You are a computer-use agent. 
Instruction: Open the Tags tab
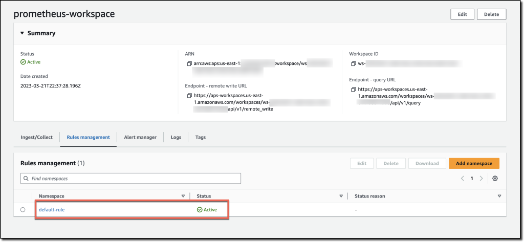pos(201,137)
